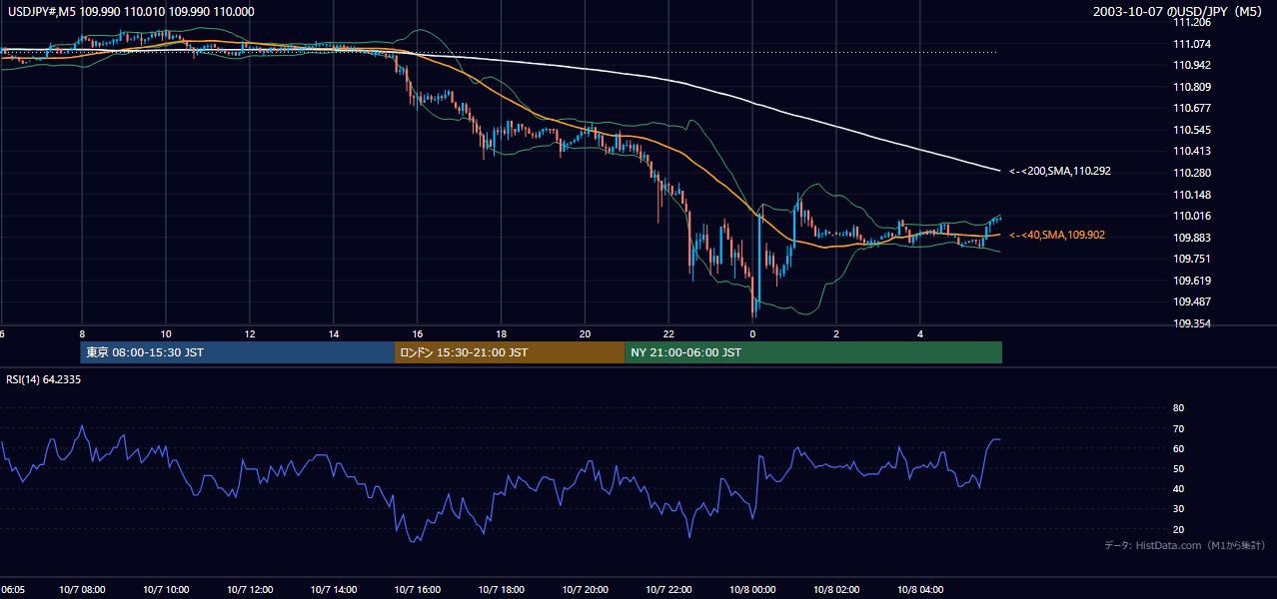Click price axis value 111.206
The height and width of the screenshot is (599, 1277).
pyautogui.click(x=1193, y=22)
